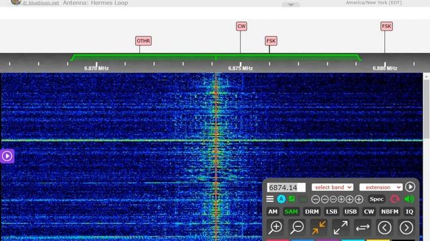This screenshot has height=241, width=430.
Task: Zoom out with magnifier minus icon
Action: pos(297,228)
